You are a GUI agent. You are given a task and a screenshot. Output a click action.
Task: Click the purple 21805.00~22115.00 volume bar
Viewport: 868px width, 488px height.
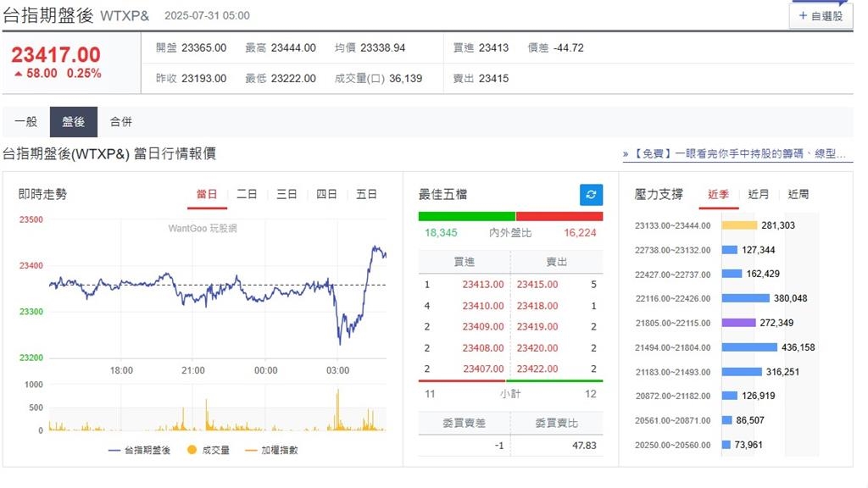[x=738, y=323]
